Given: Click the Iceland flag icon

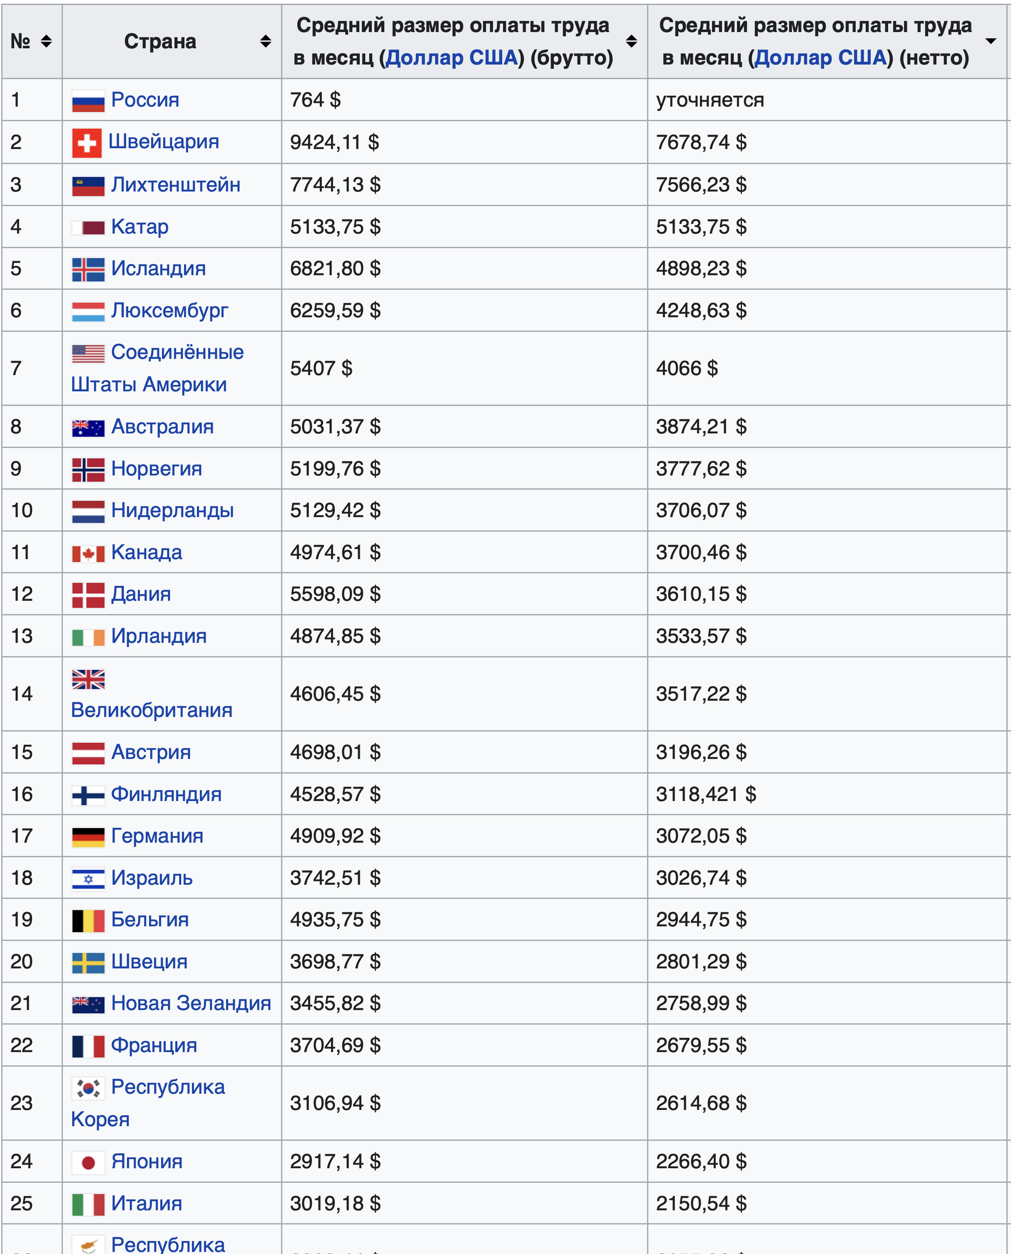Looking at the screenshot, I should coord(88,269).
